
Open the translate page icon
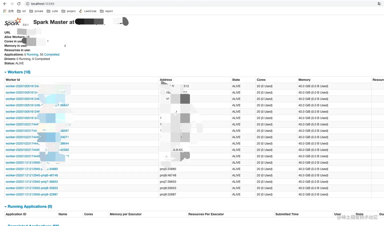coord(379,4)
